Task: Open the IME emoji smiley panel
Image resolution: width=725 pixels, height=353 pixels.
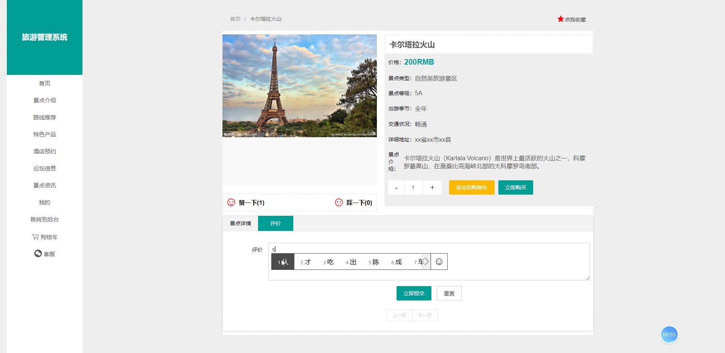Action: pos(439,262)
